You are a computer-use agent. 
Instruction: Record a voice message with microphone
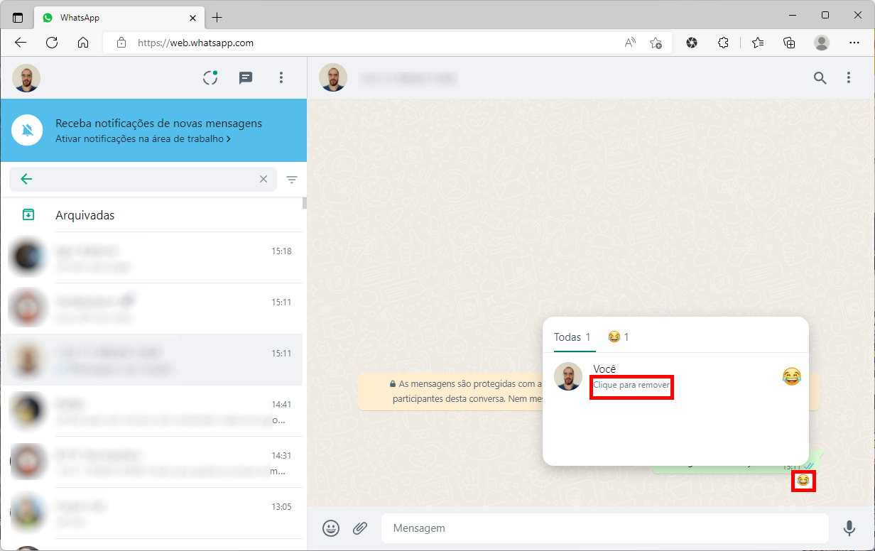pyautogui.click(x=849, y=528)
